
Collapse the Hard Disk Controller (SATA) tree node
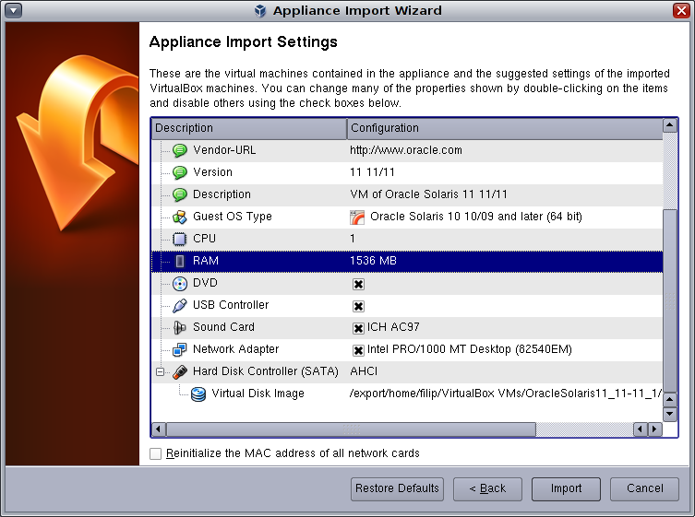tap(159, 372)
